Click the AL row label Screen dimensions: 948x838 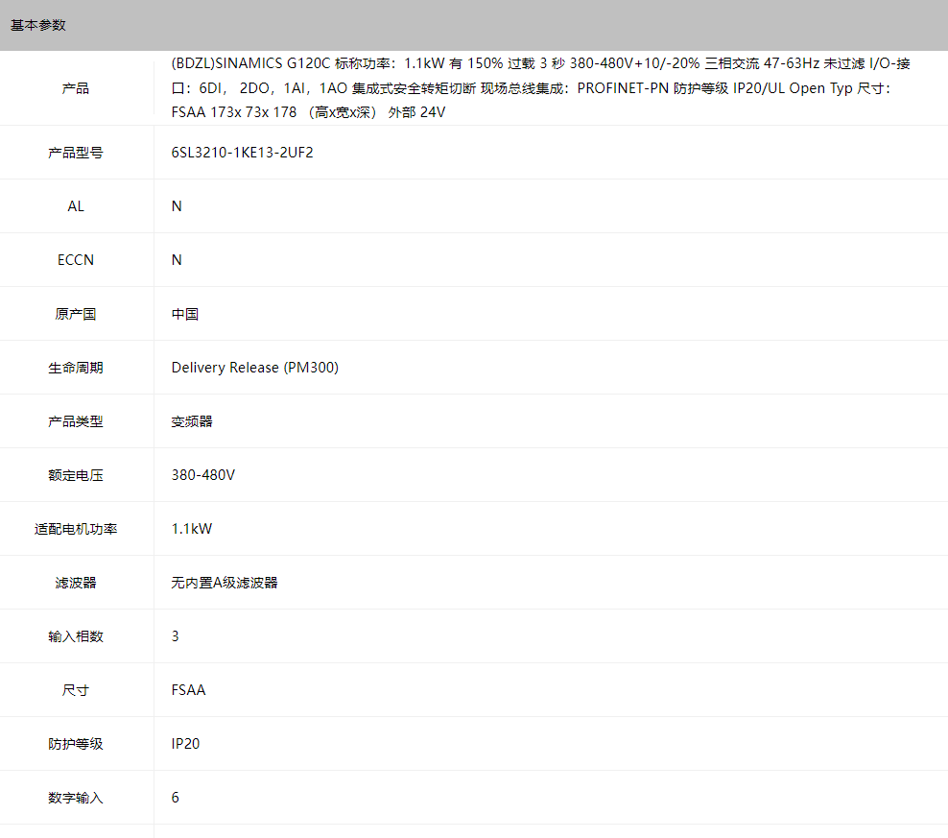coord(76,206)
